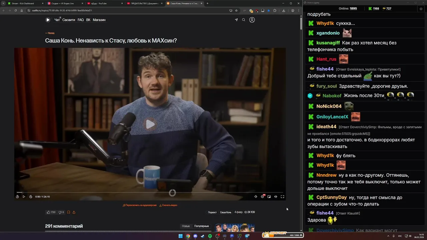Mute the video player volume
The height and width of the screenshot is (240, 427).
point(256,197)
